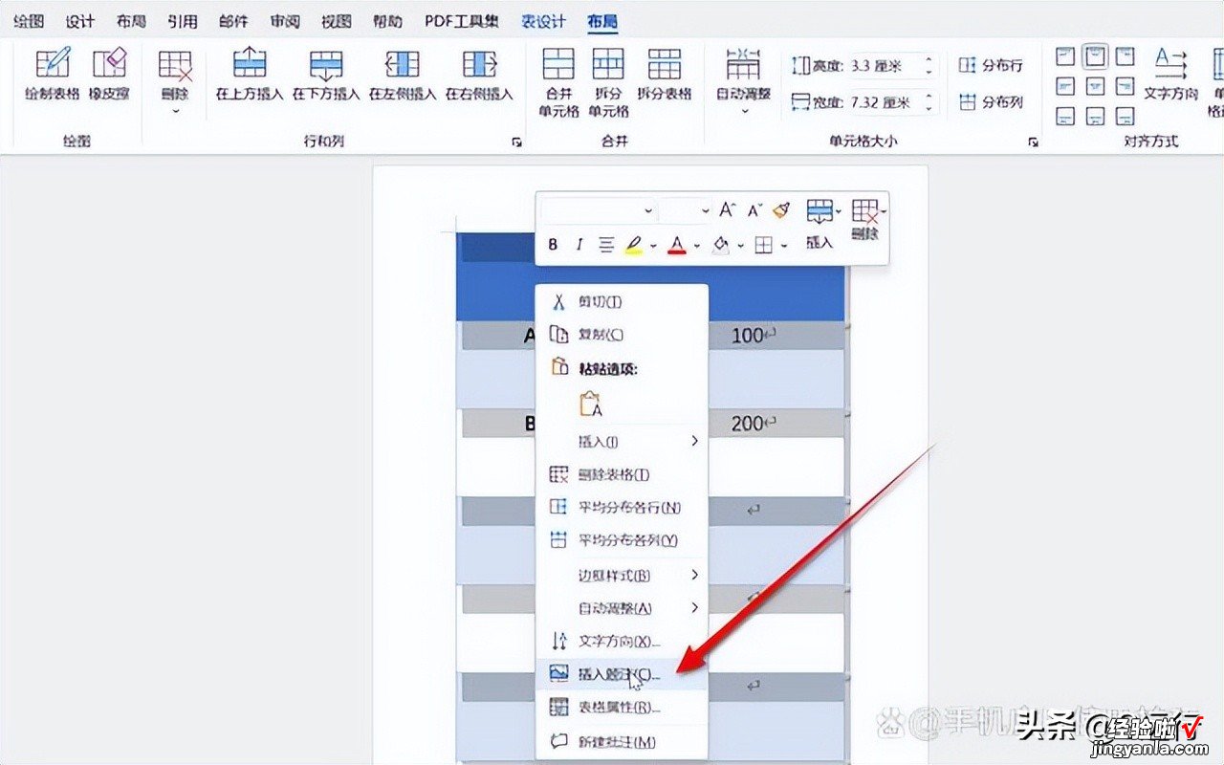This screenshot has height=765, width=1224.
Task: Apply the red font color
Action: click(677, 246)
